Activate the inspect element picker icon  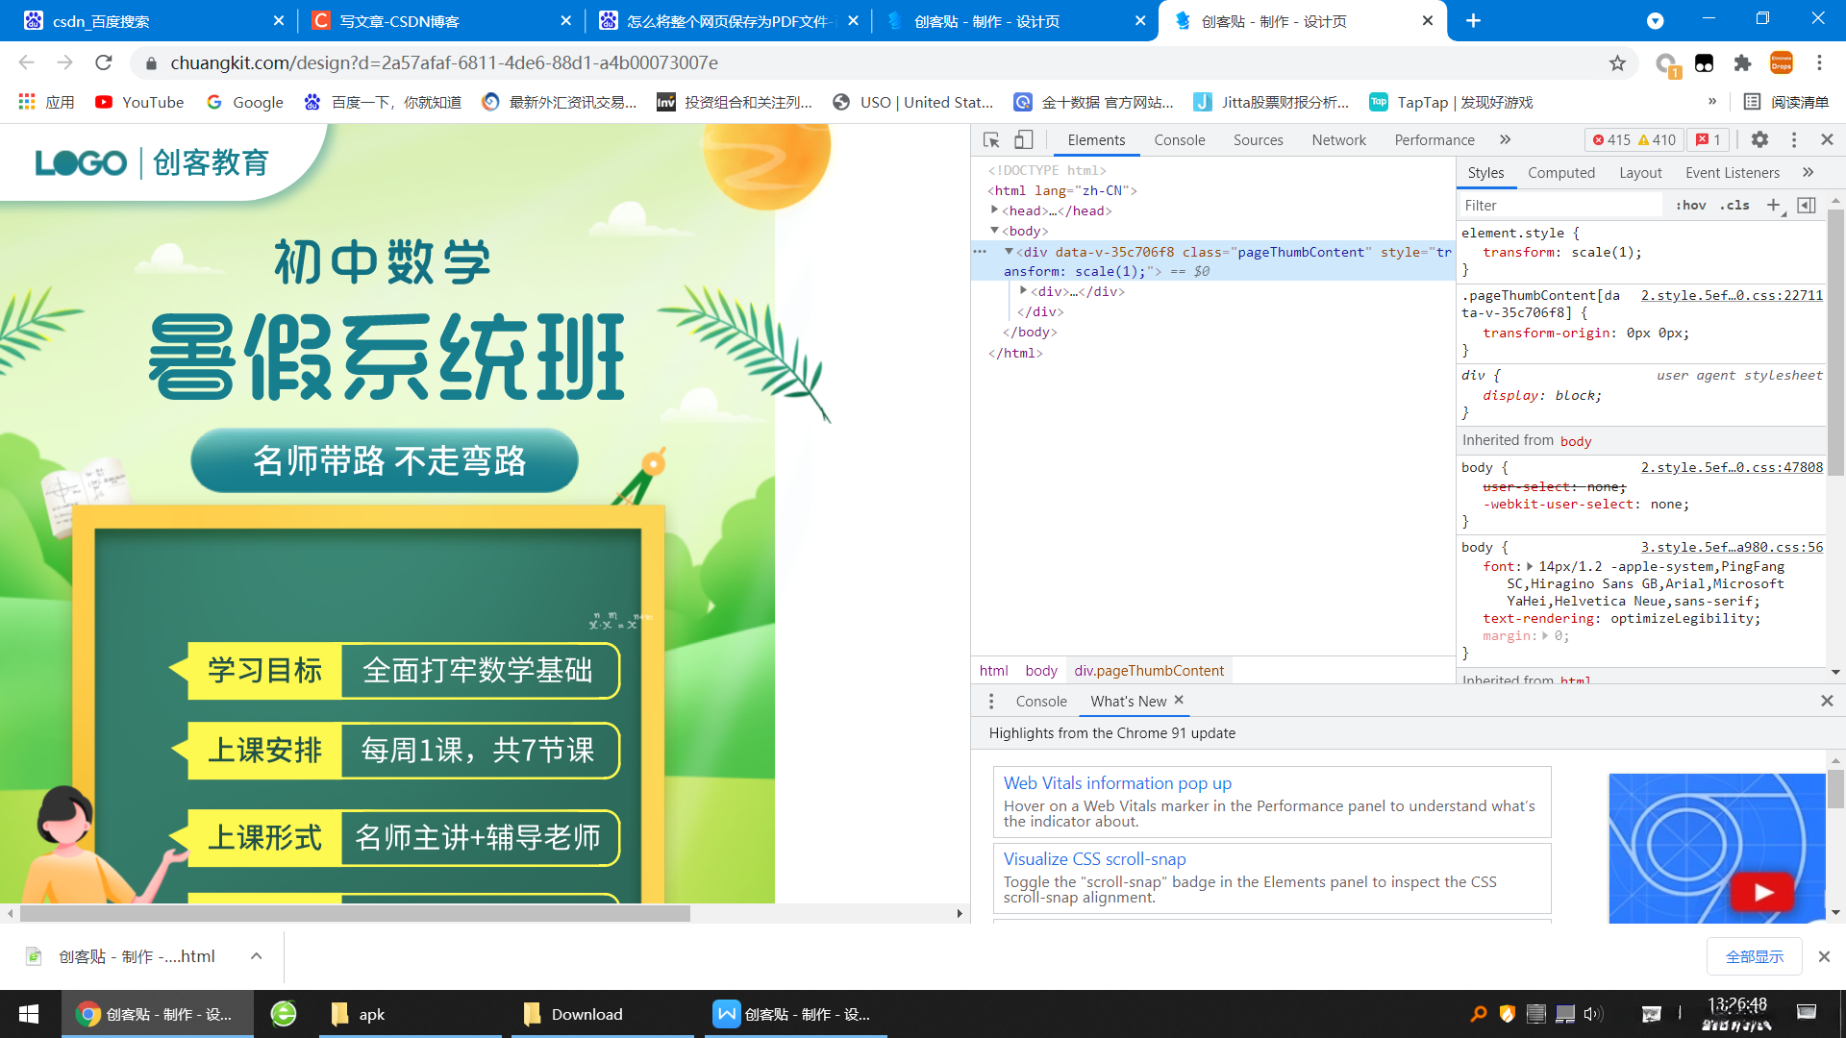point(991,140)
